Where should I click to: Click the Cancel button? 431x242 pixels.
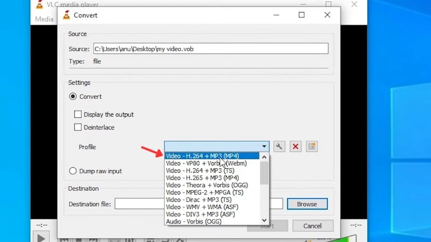[x=312, y=226]
